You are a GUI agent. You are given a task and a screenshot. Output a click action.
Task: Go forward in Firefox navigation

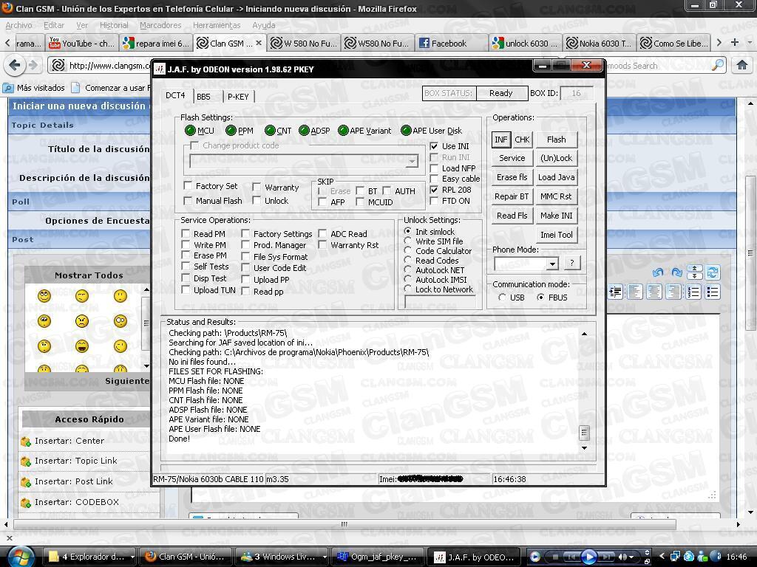tap(33, 65)
